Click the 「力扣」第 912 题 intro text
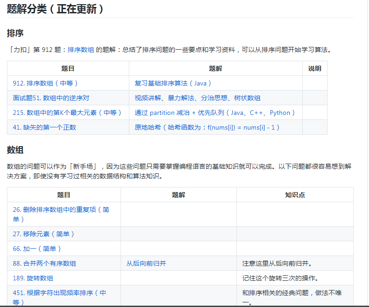 tap(169, 50)
